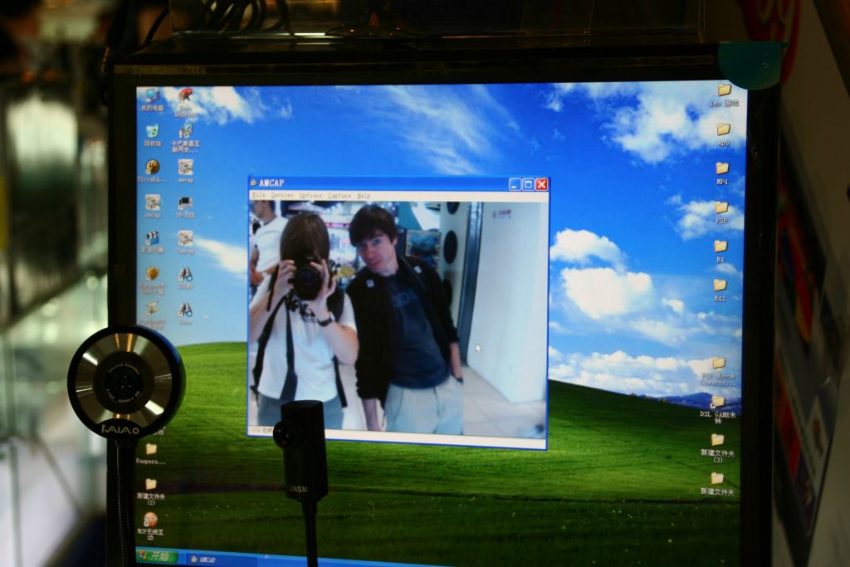Image resolution: width=850 pixels, height=567 pixels.
Task: Open the Windows 开始 Start menu
Action: click(157, 556)
